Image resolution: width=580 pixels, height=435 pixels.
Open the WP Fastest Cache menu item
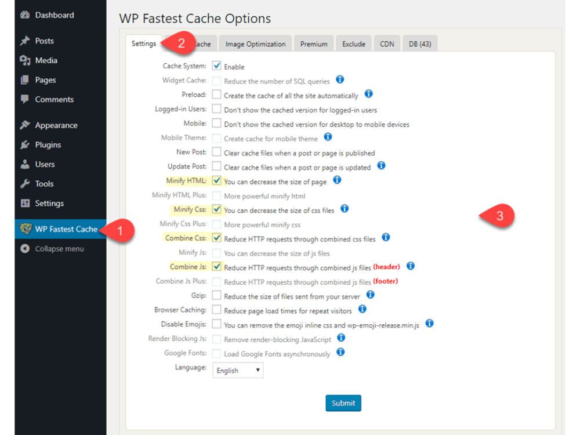(61, 229)
